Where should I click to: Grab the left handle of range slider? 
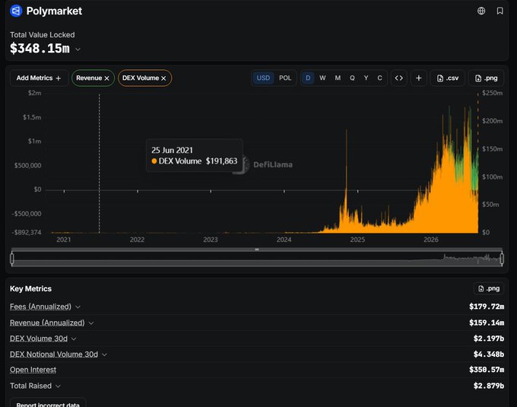click(12, 259)
